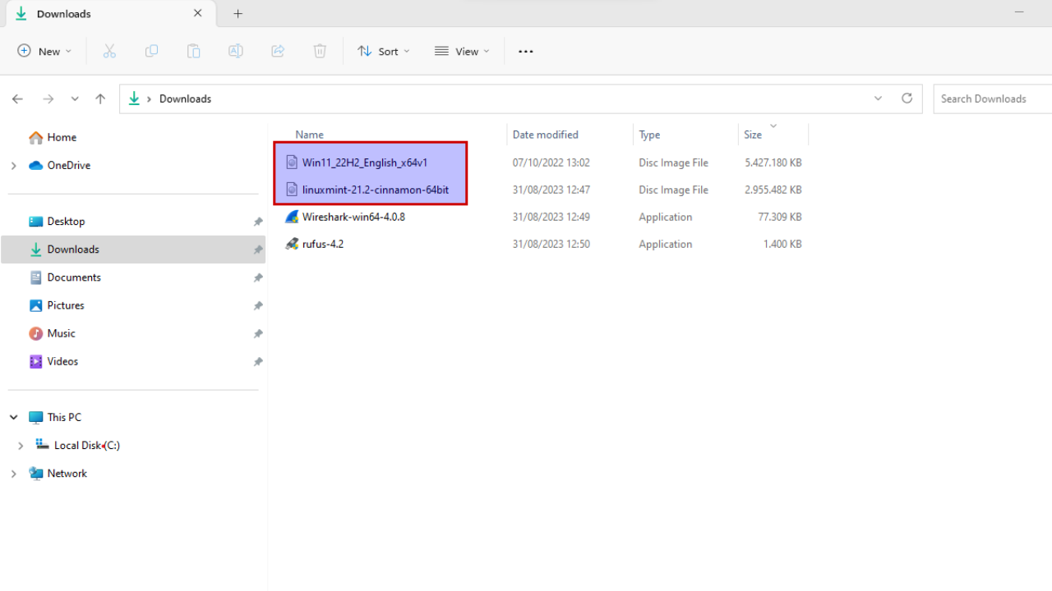This screenshot has width=1052, height=591.
Task: Open recent locations chevron
Action: pyautogui.click(x=75, y=98)
